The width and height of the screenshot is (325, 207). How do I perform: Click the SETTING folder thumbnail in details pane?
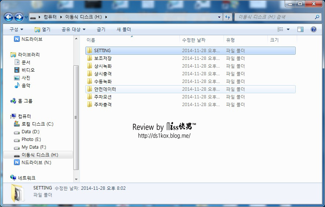[x=18, y=193]
